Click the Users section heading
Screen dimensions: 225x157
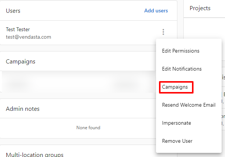(x=13, y=11)
